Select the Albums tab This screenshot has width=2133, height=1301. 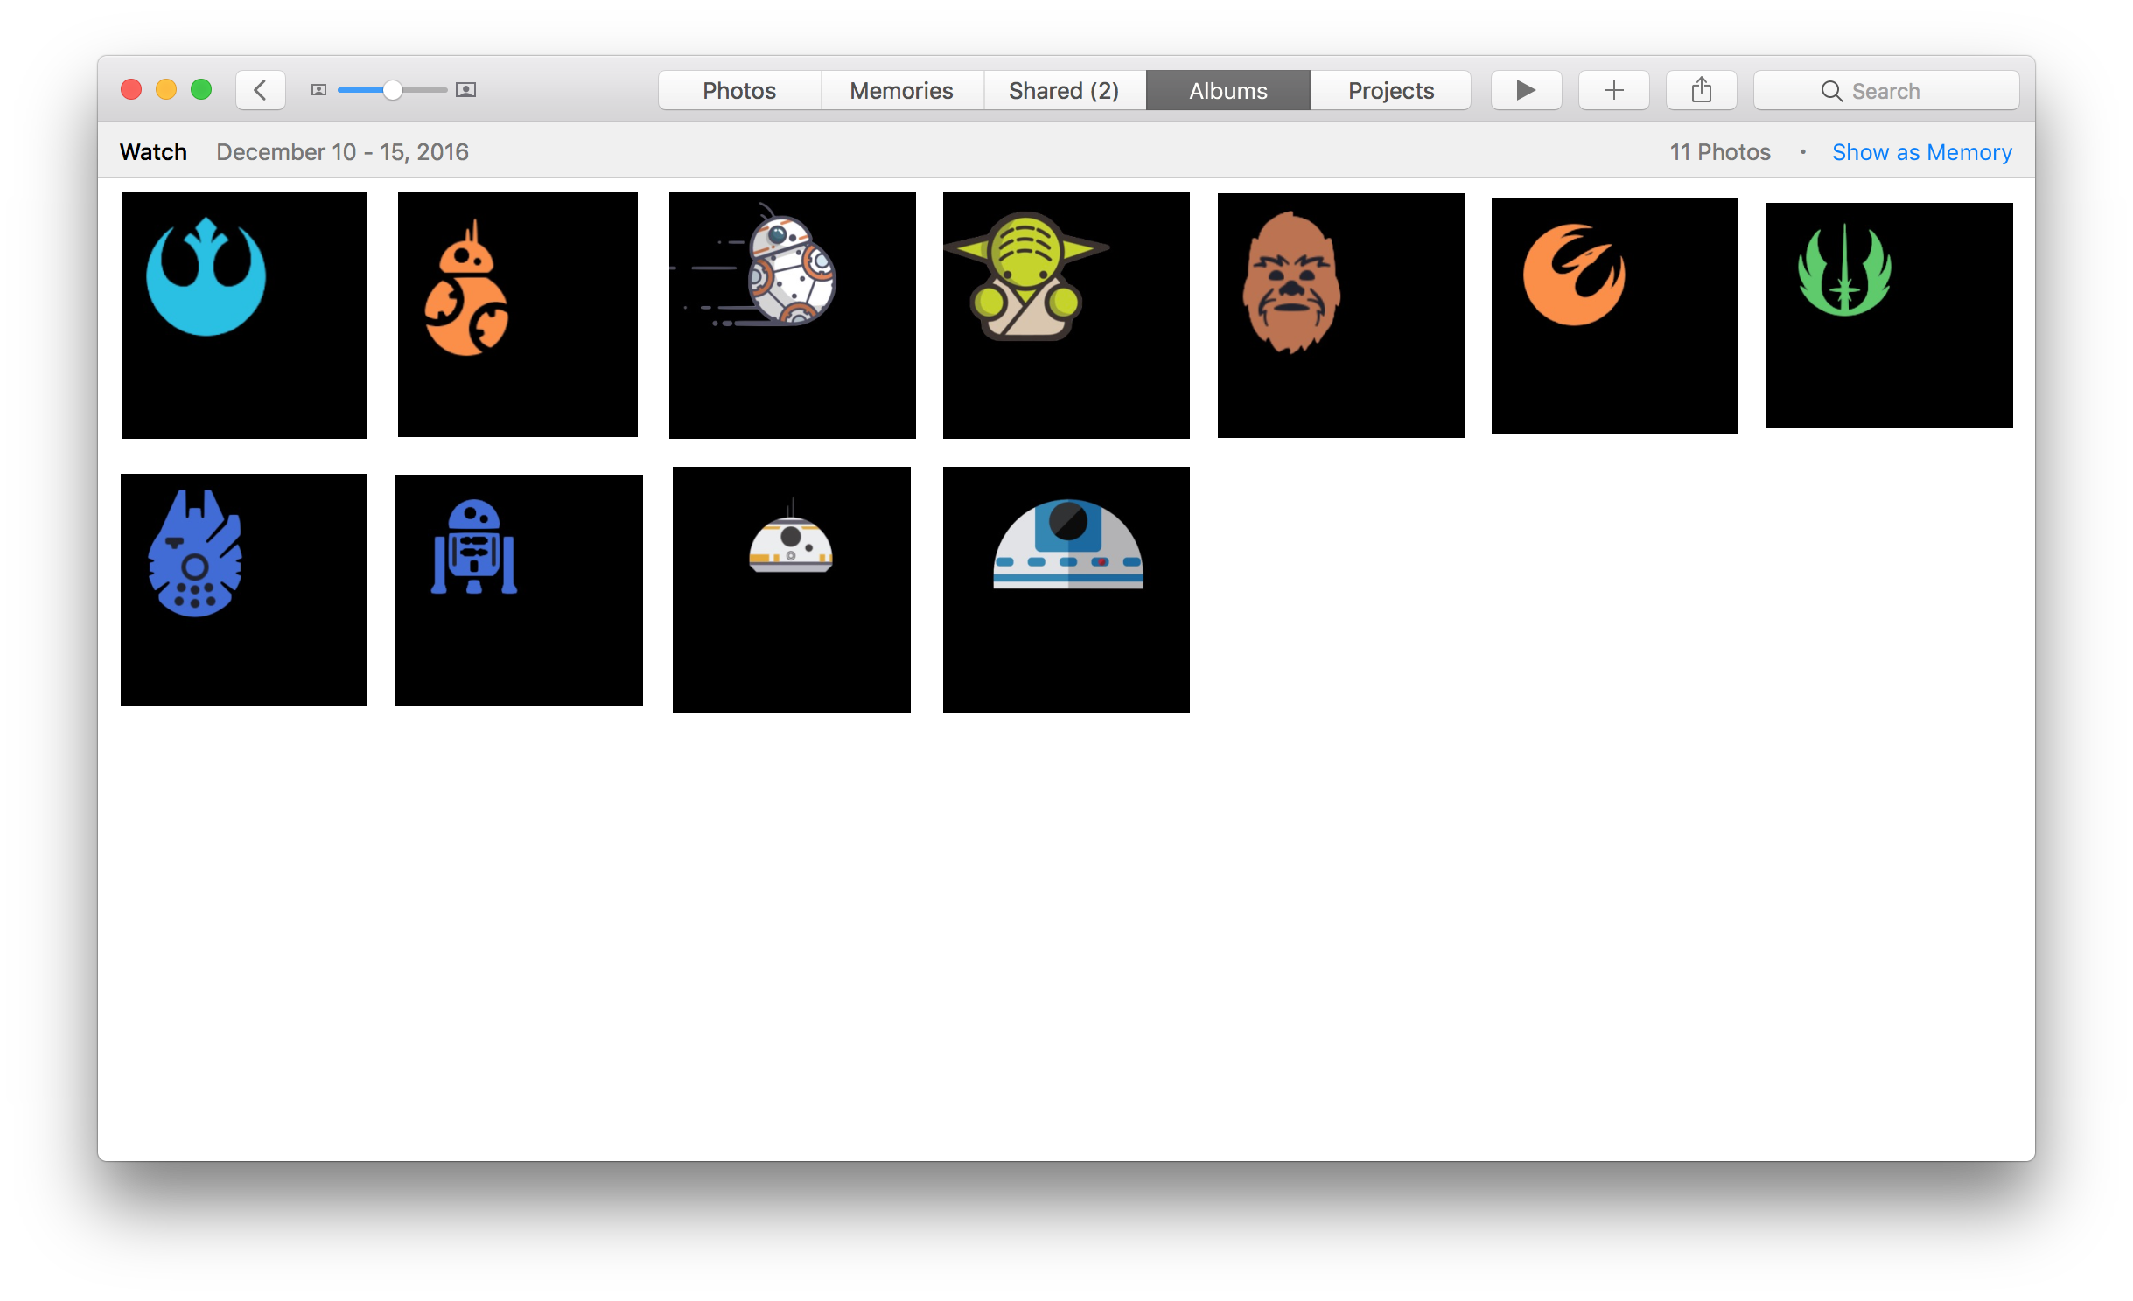tap(1228, 90)
